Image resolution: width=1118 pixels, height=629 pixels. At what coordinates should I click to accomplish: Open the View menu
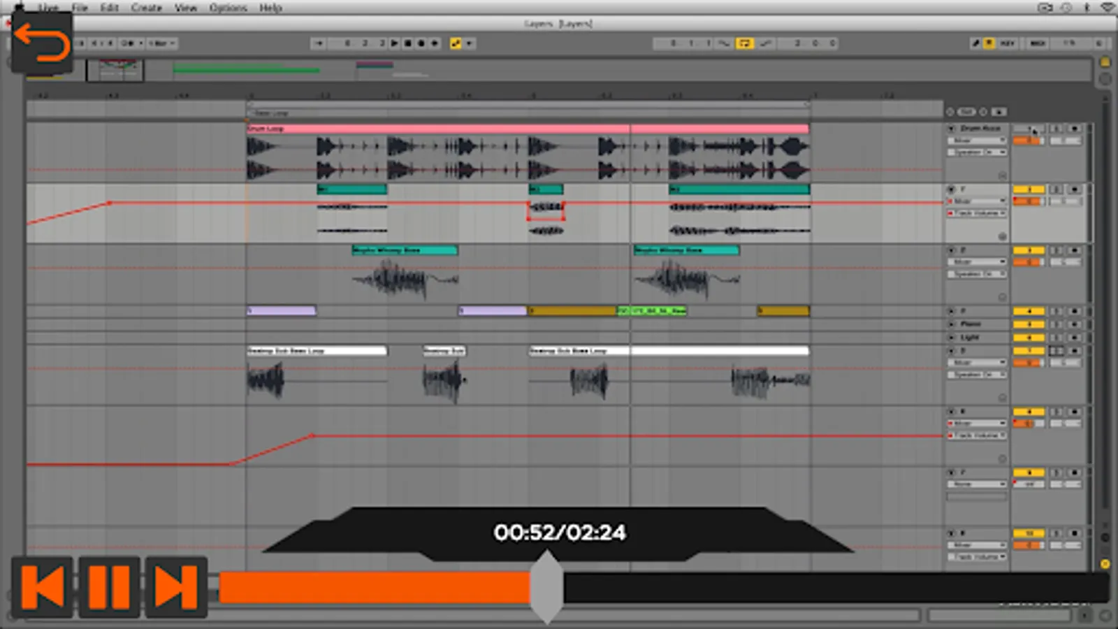click(186, 8)
